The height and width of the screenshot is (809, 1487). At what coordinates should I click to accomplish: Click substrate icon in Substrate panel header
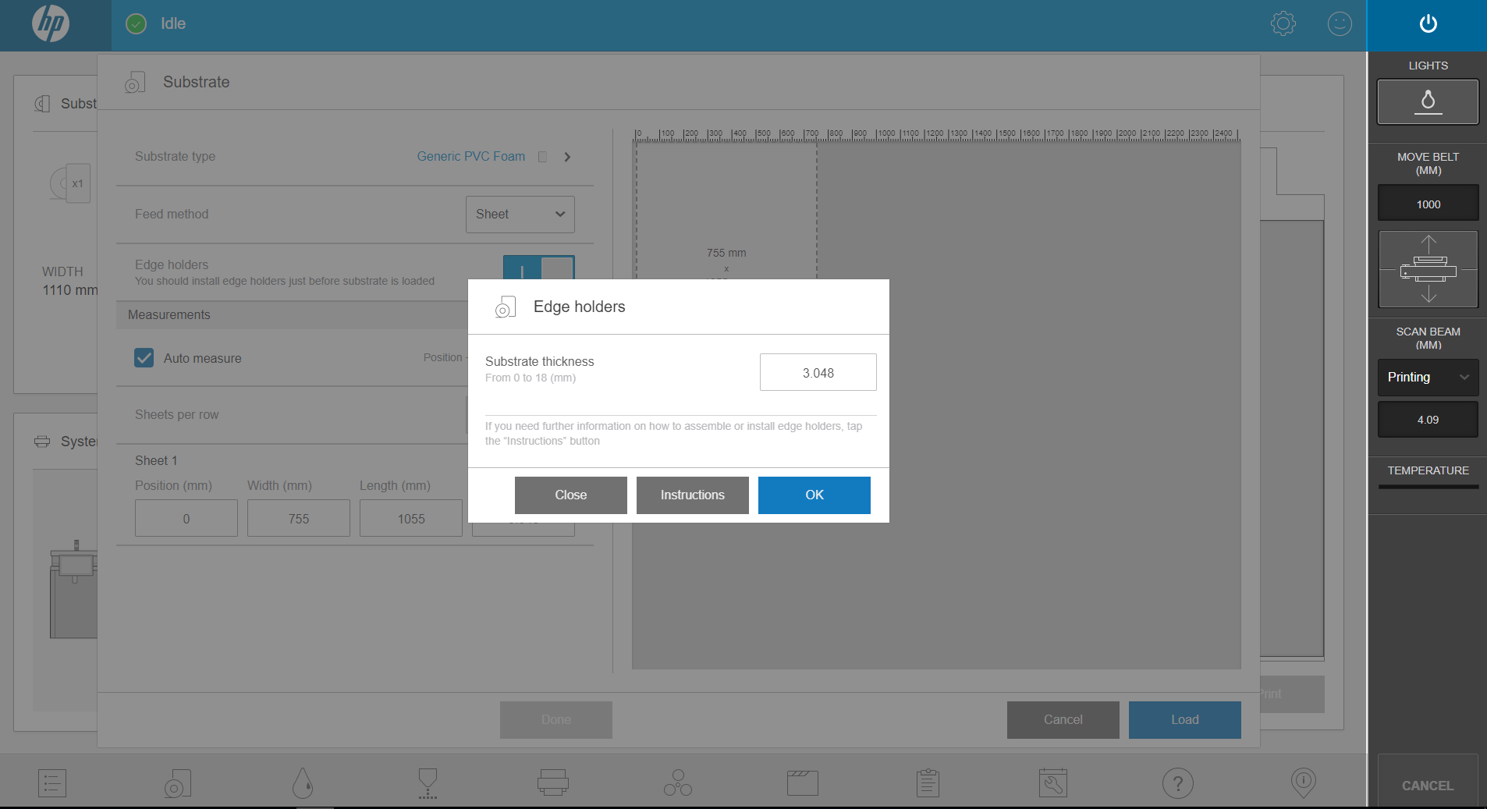tap(135, 83)
